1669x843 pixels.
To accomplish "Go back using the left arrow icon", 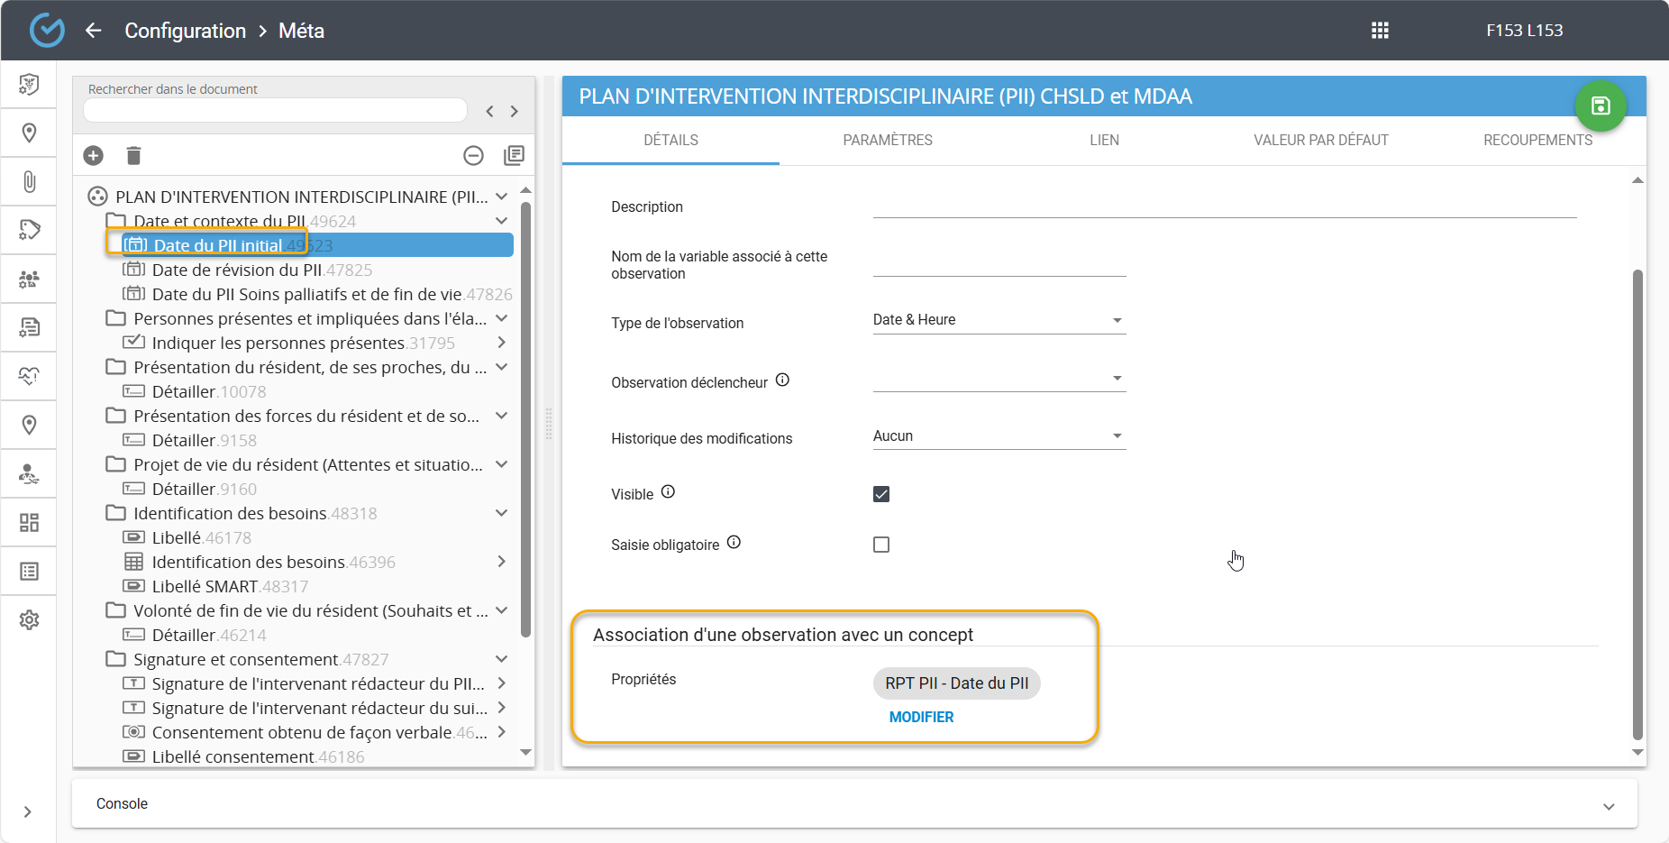I will 94,31.
